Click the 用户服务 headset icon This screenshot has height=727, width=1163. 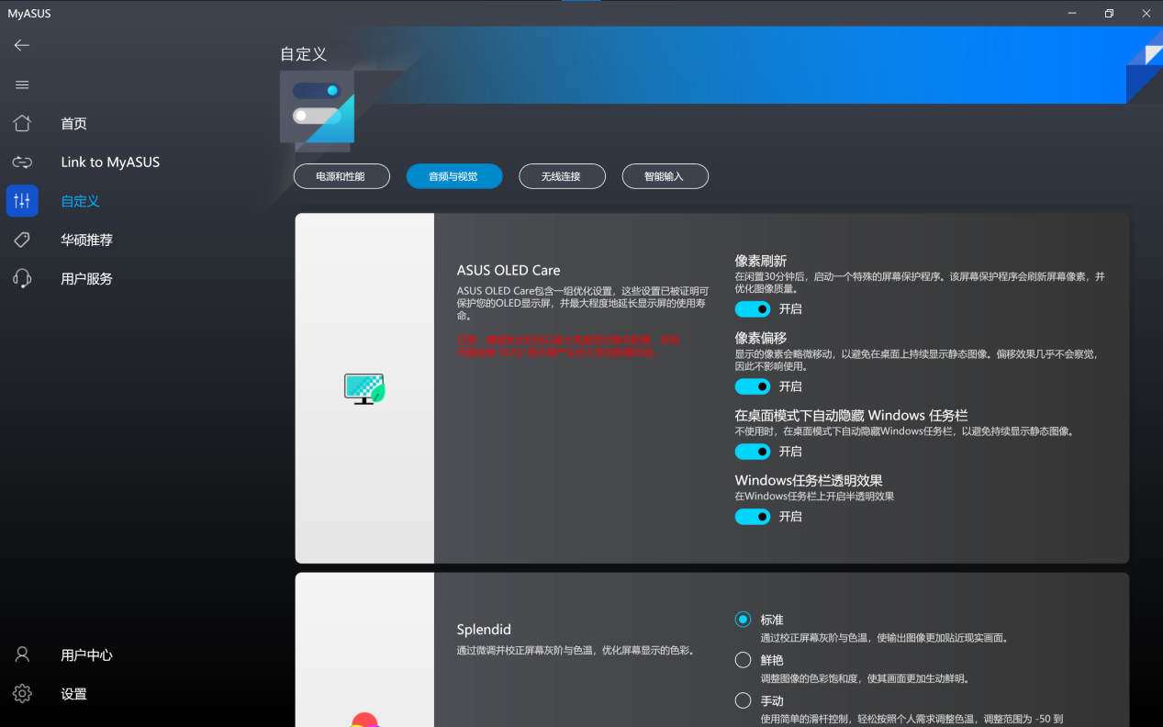pyautogui.click(x=22, y=278)
